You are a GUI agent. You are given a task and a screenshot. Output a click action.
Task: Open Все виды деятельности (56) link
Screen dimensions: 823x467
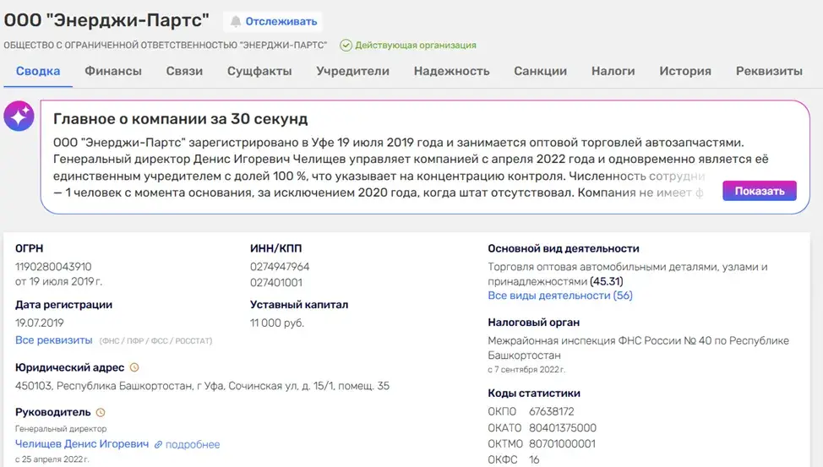[560, 296]
